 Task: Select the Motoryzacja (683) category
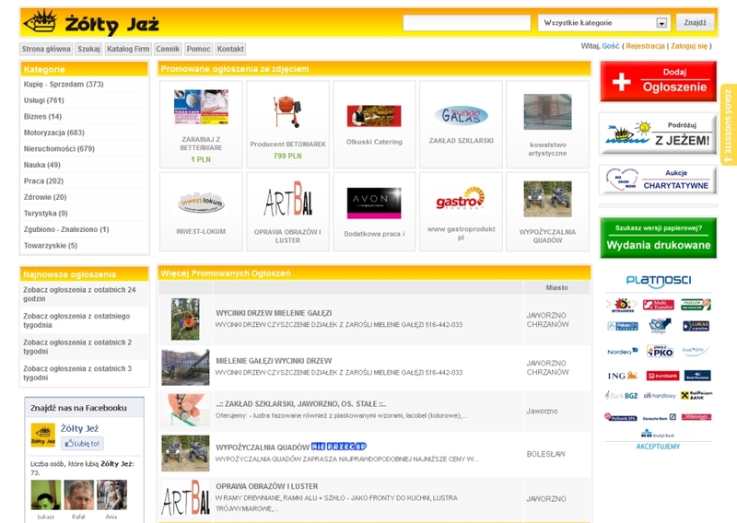[x=53, y=133]
